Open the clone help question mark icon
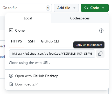Image resolution: width=112 pixels, height=94 pixels. pyautogui.click(x=101, y=31)
